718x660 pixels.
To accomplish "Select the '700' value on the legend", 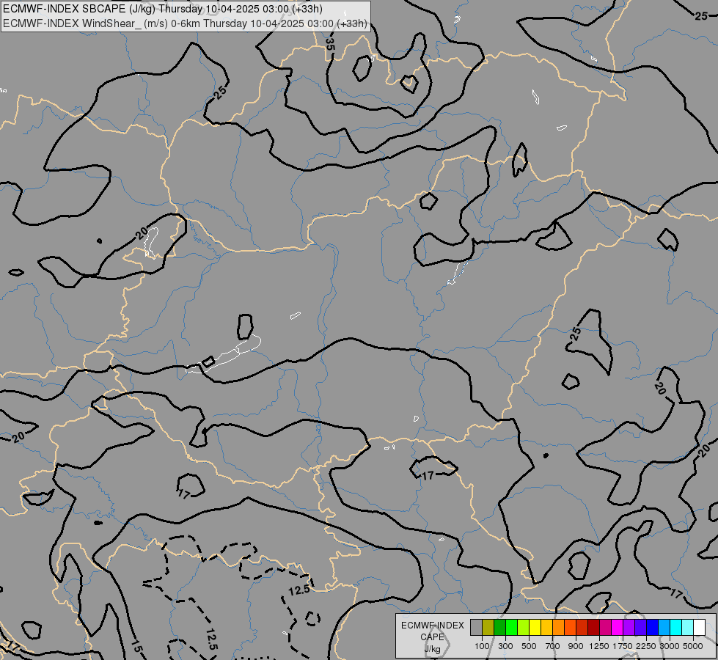I will (553, 646).
